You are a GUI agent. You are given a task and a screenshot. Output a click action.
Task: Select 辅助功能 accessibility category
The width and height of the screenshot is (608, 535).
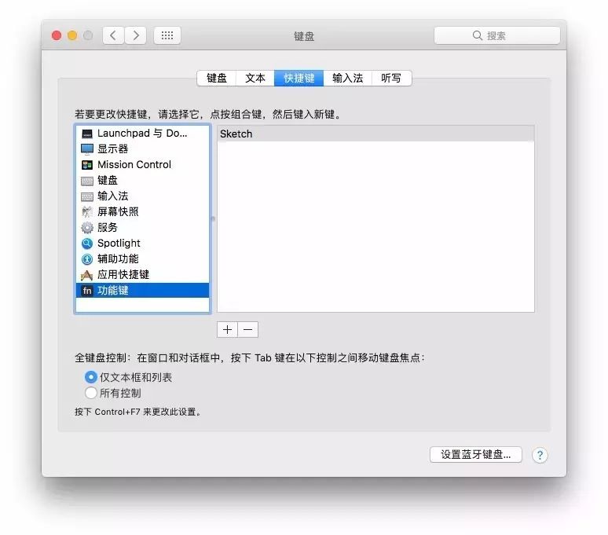[x=143, y=259]
